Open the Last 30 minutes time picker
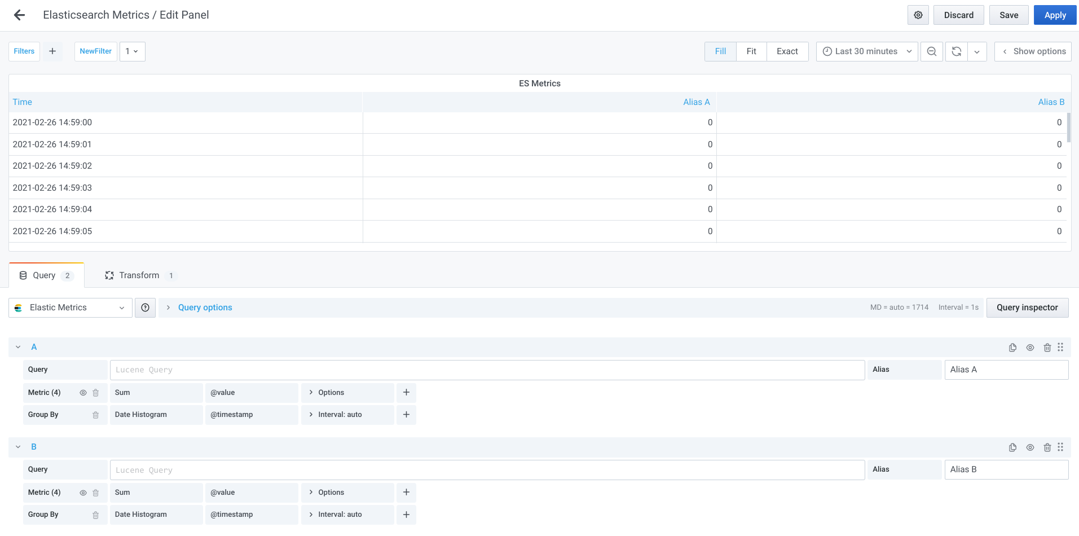 pyautogui.click(x=866, y=51)
